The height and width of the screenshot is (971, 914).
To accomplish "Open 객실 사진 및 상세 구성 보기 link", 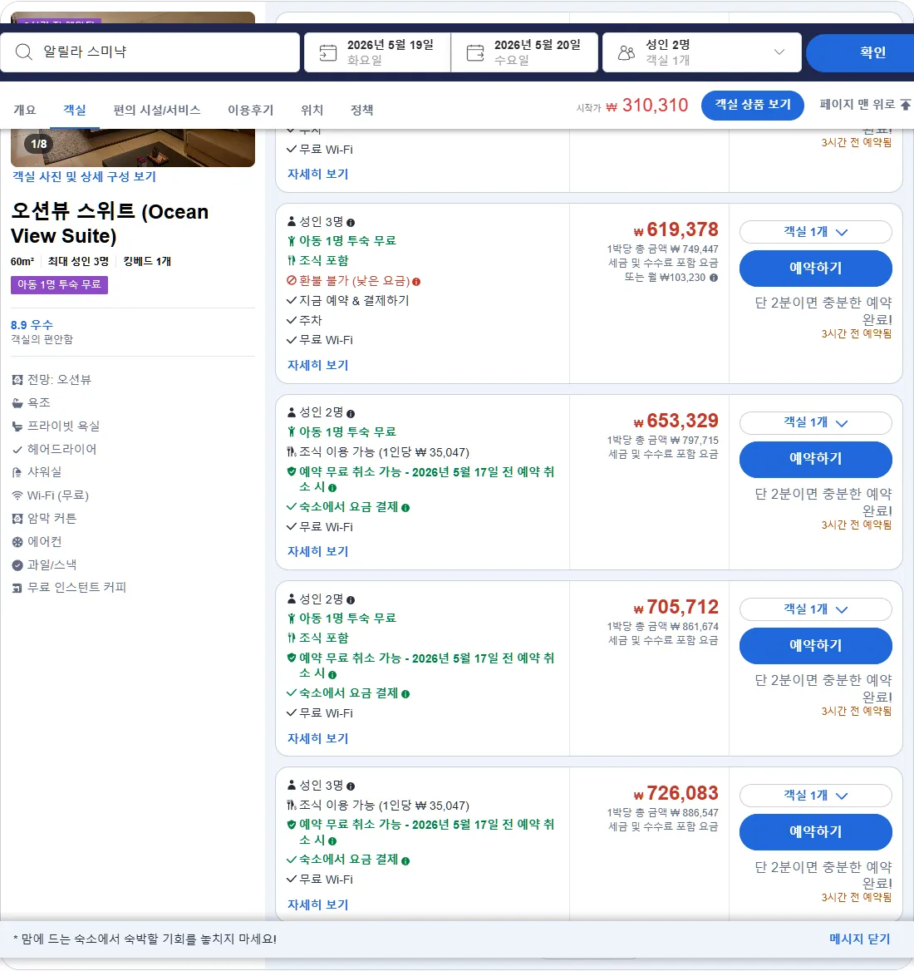I will [84, 176].
